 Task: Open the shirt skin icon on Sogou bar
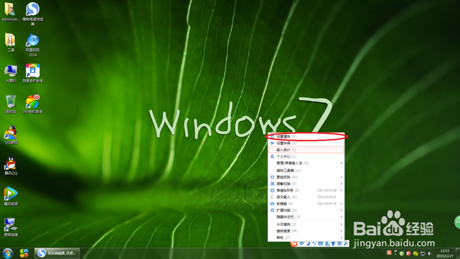(333, 243)
